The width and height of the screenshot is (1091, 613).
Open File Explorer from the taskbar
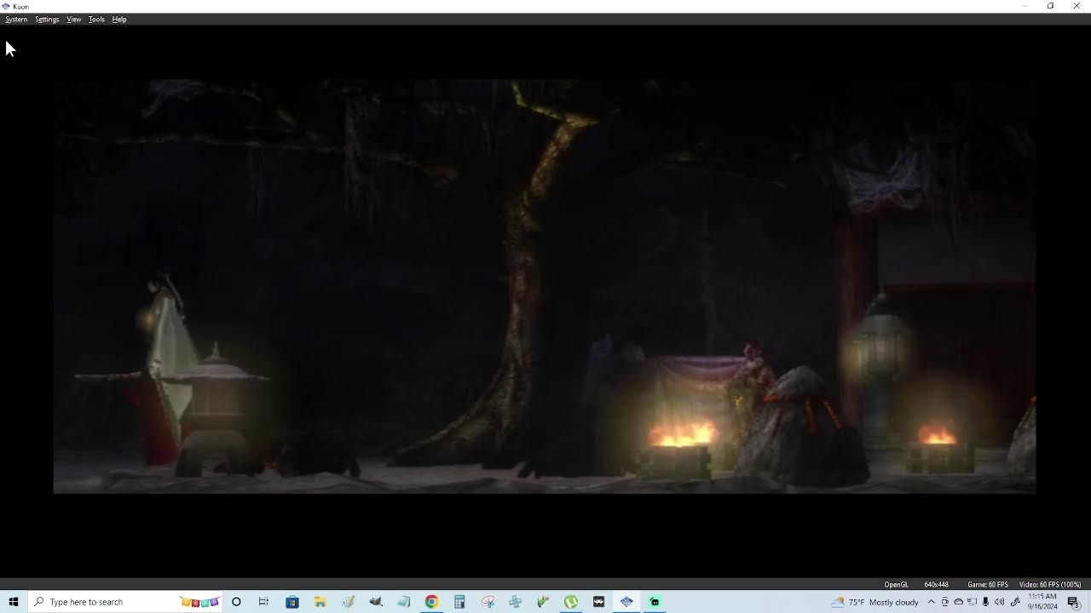(x=320, y=602)
